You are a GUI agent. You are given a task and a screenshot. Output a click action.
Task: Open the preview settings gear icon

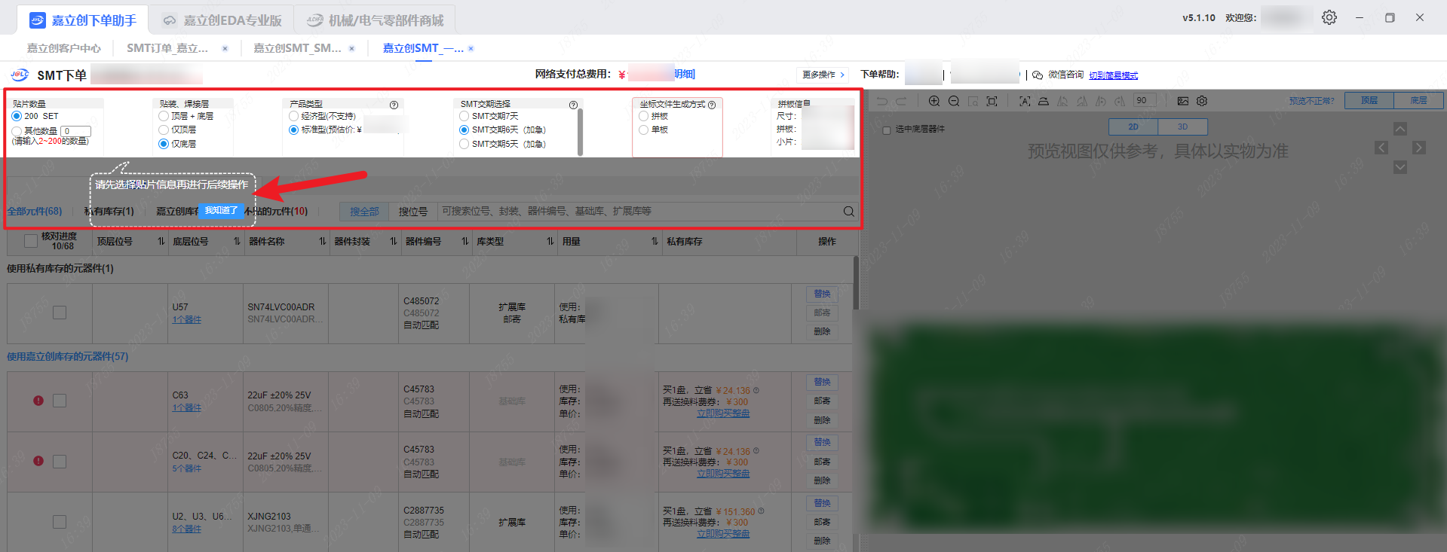point(1202,101)
